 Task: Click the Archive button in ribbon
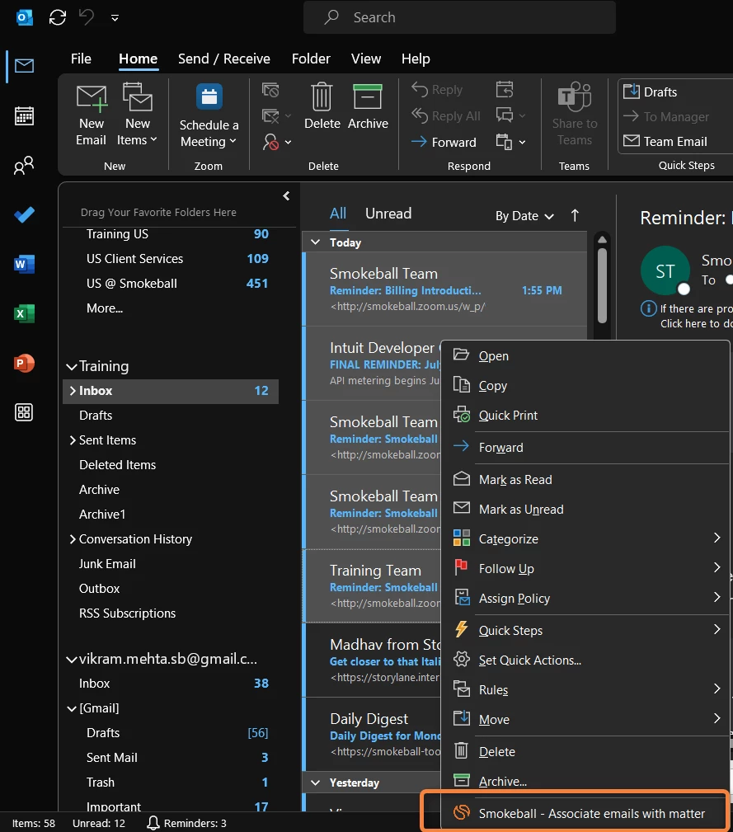coord(368,106)
